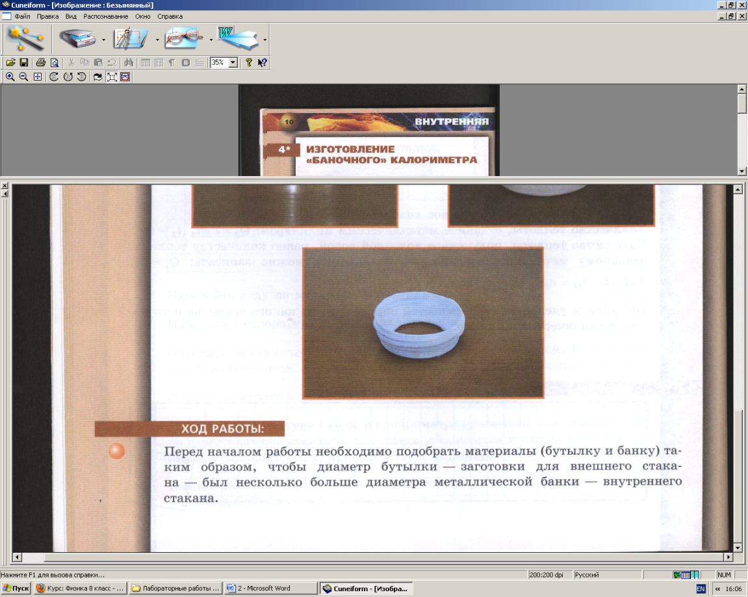Switch to 2 - Microsoft Word taskbar button

point(271,588)
